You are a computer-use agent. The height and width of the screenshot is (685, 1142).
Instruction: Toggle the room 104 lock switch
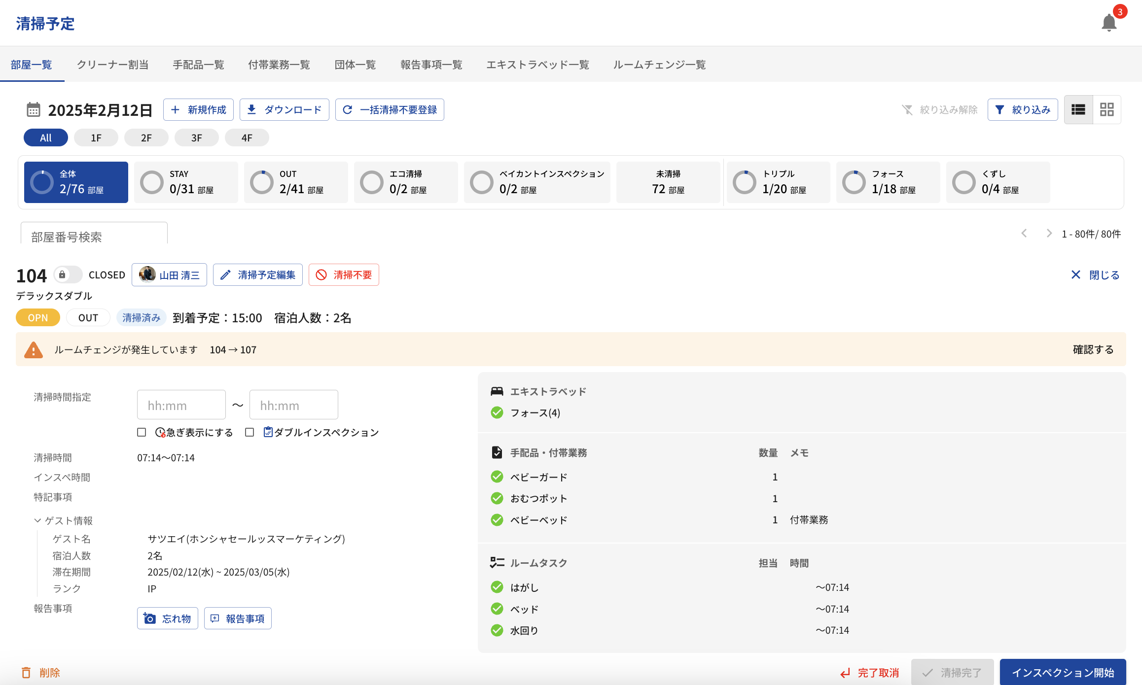pos(68,274)
